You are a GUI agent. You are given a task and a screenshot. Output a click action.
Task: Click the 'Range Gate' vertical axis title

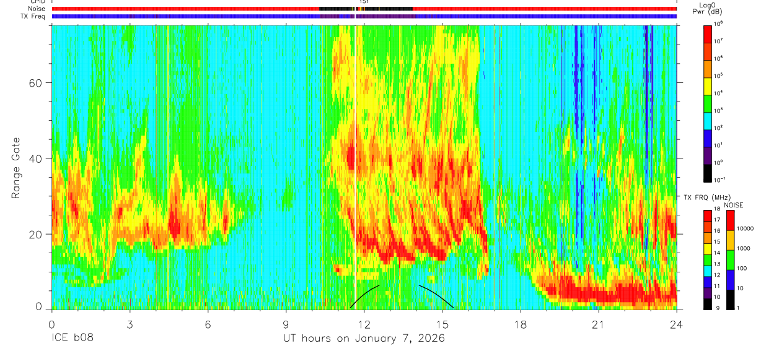pyautogui.click(x=17, y=167)
